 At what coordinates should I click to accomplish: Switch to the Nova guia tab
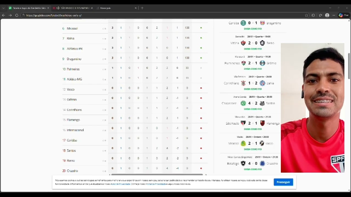point(117,8)
